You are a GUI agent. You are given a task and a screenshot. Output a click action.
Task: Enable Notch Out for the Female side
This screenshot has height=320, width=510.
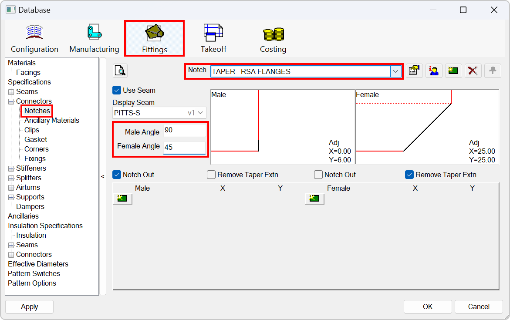318,174
